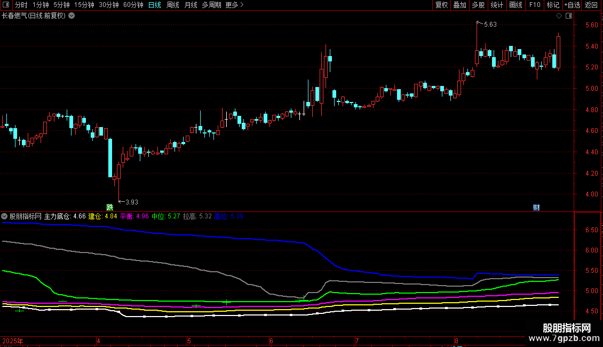Click the 2025年 label on the time axis
This screenshot has width=603, height=347.
coord(13,341)
